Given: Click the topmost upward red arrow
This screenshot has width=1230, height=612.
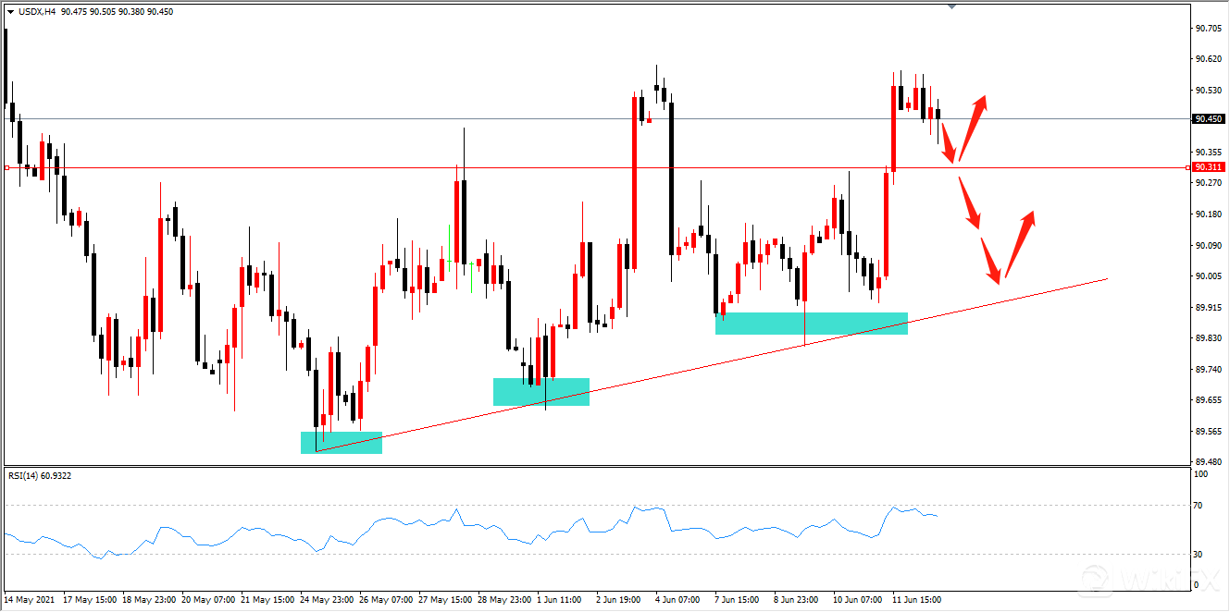Looking at the screenshot, I should click(972, 128).
